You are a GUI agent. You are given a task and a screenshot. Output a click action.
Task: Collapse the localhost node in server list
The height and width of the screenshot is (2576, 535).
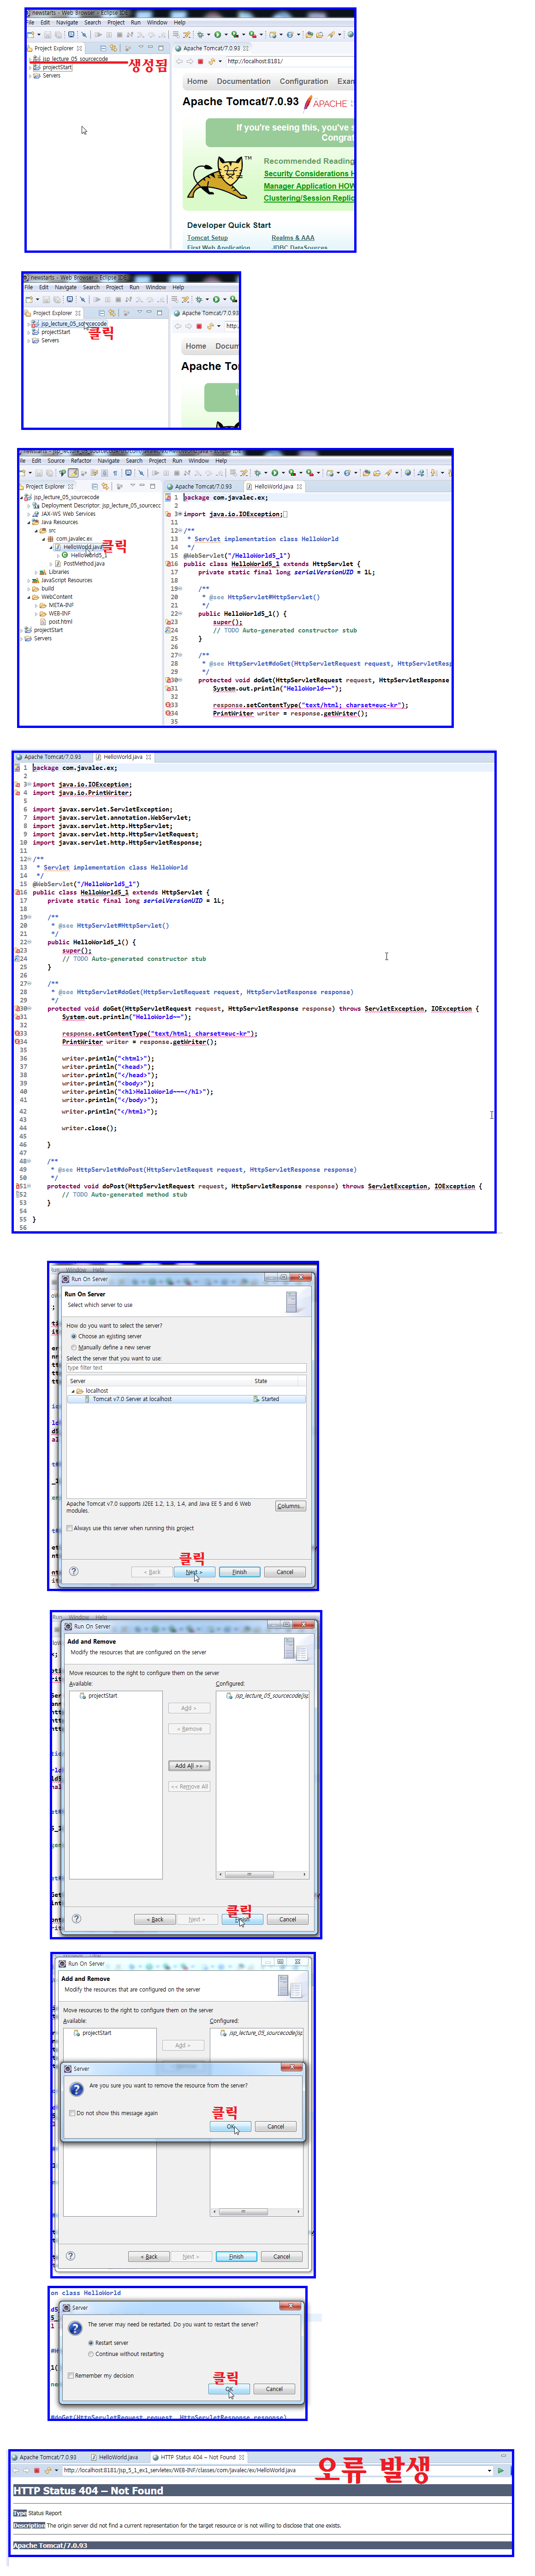(x=72, y=1390)
